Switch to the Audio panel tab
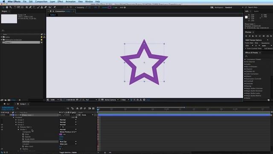 tap(256, 11)
